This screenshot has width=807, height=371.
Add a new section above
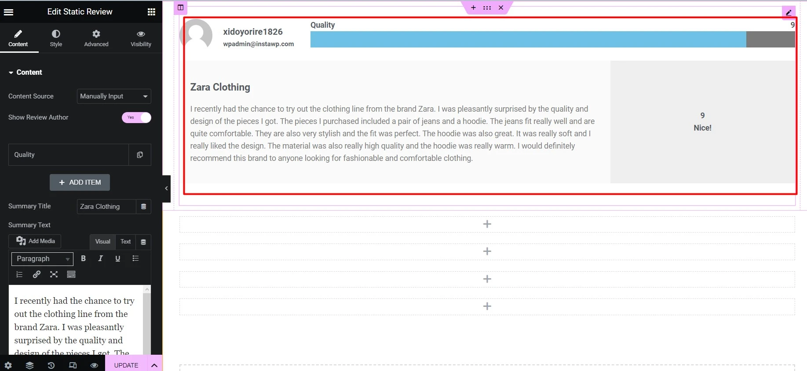[x=473, y=7]
